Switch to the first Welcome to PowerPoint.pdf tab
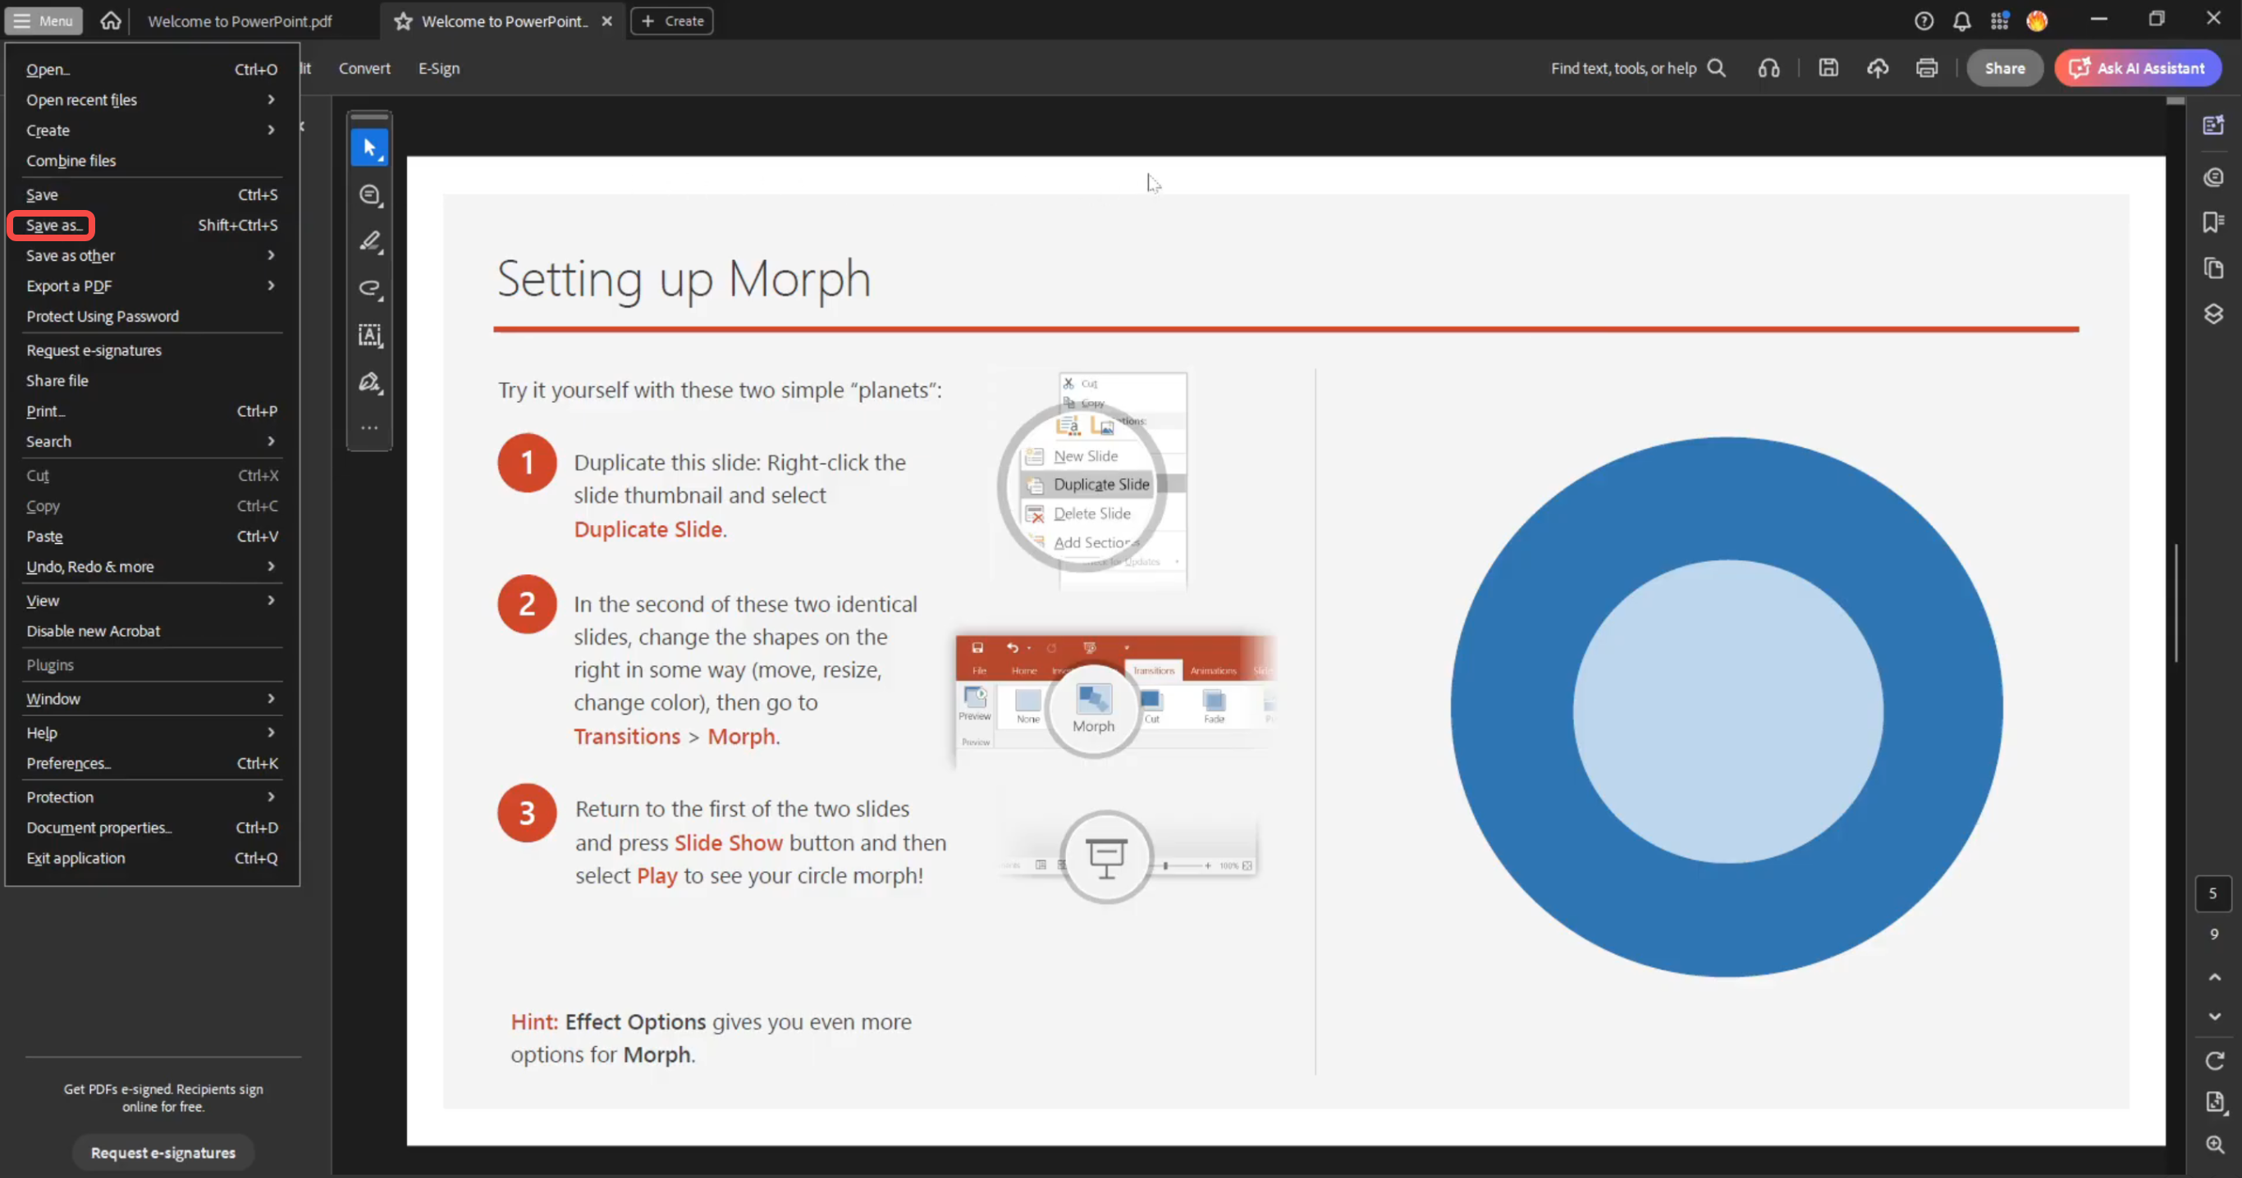This screenshot has height=1178, width=2242. (240, 21)
